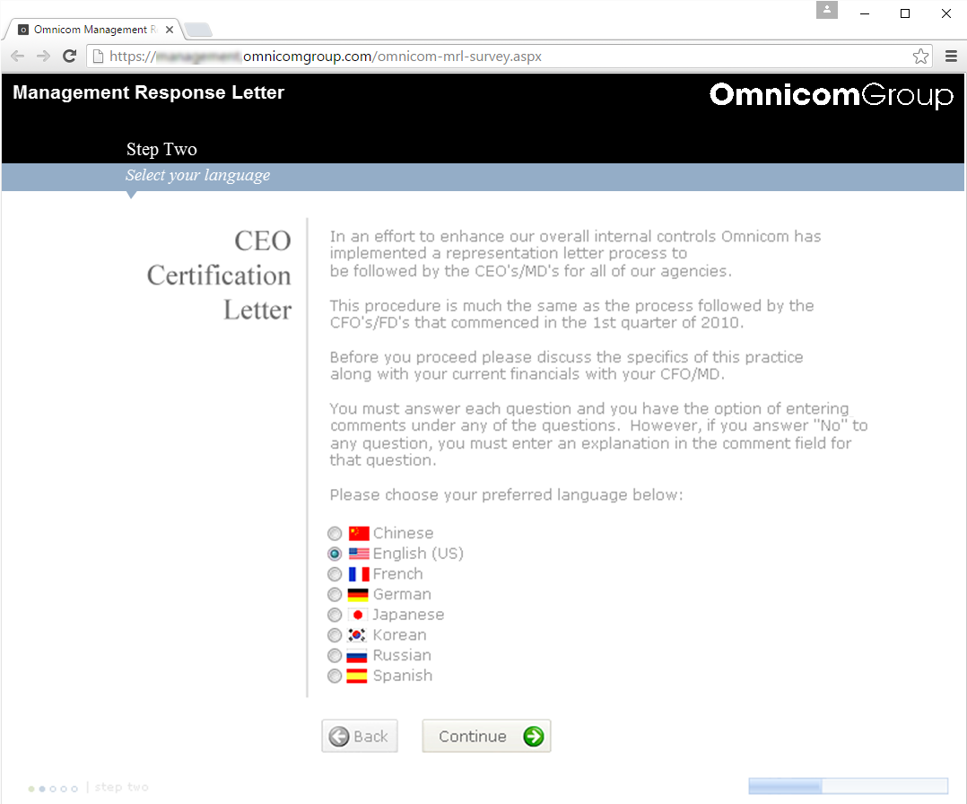Close the Omnicom Management tab
The width and height of the screenshot is (967, 804).
click(170, 29)
